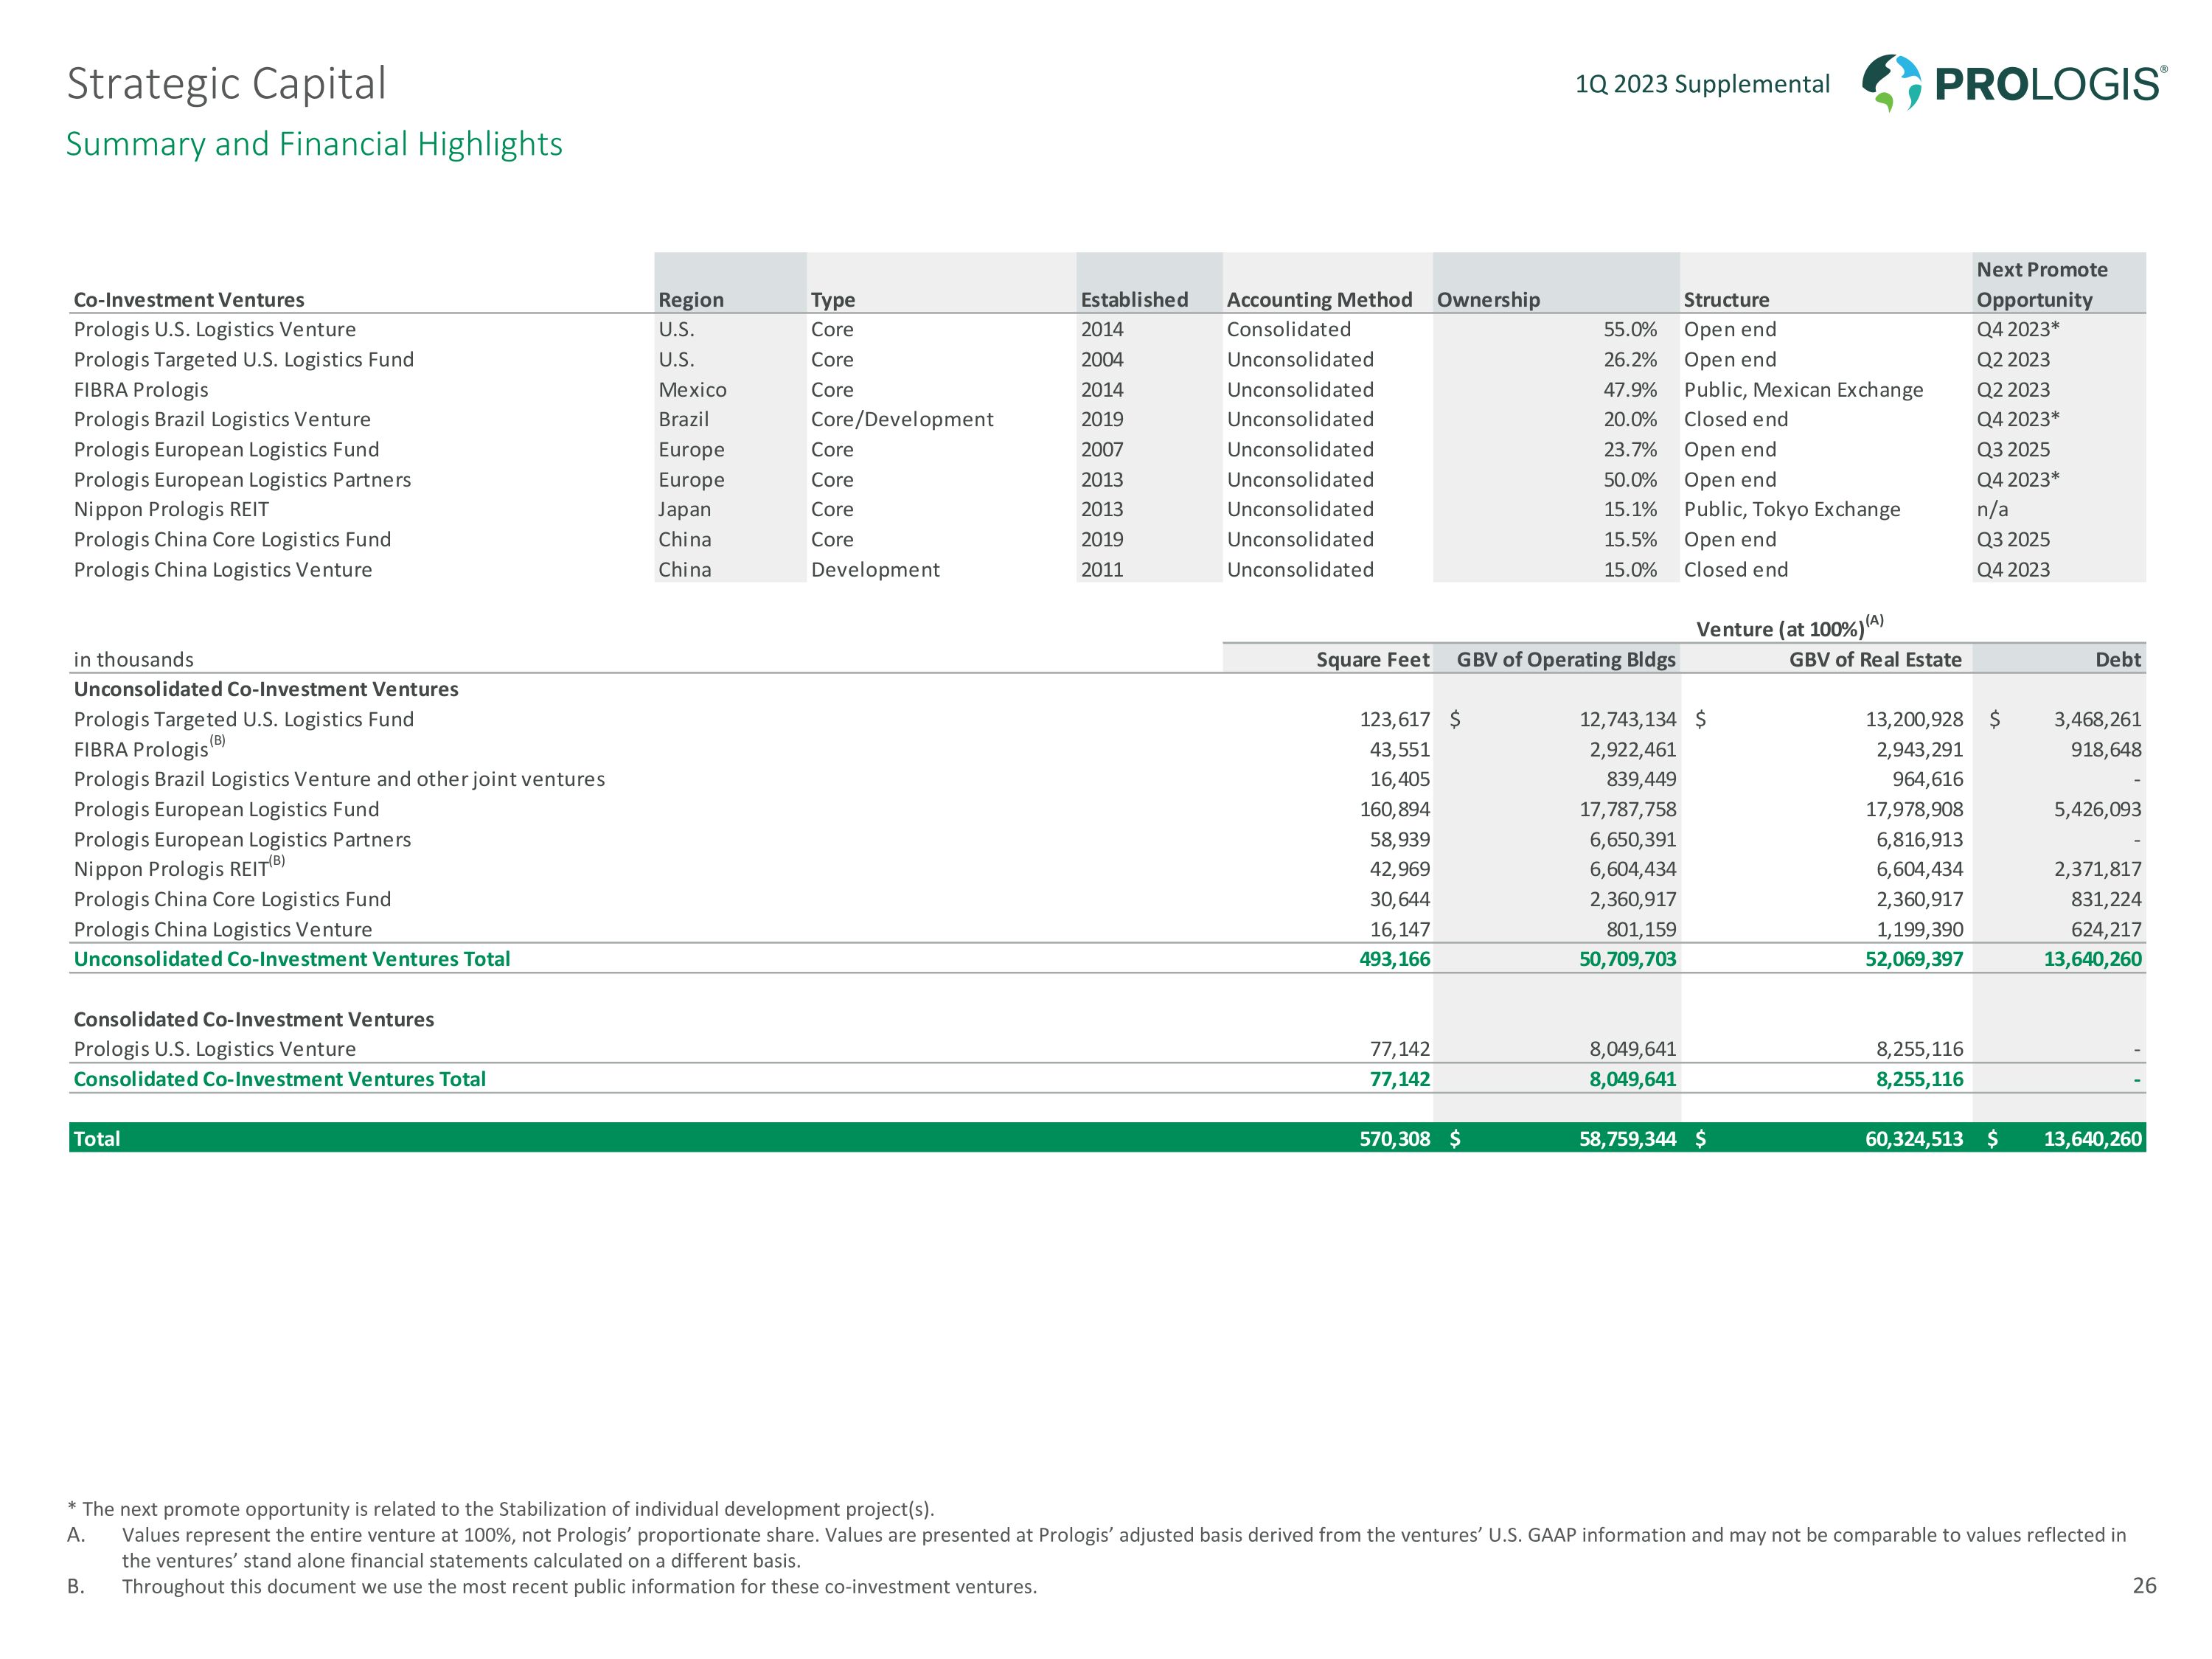
Task: Click the green Total bar label
Action: [97, 1138]
